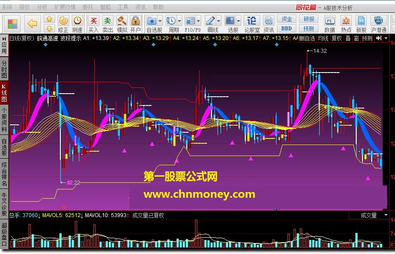The width and height of the screenshot is (395, 254).
Task: Switch to the 综合排名 sidebar tab
Action: (4, 174)
